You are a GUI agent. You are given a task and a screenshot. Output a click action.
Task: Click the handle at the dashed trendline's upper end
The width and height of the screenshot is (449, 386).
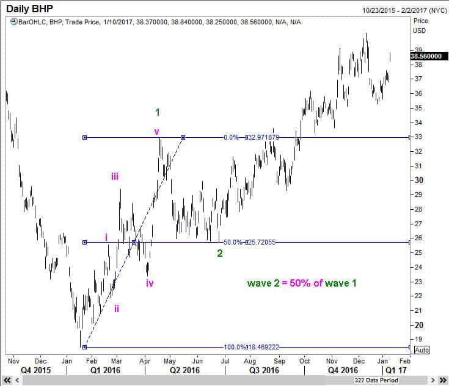tap(183, 138)
